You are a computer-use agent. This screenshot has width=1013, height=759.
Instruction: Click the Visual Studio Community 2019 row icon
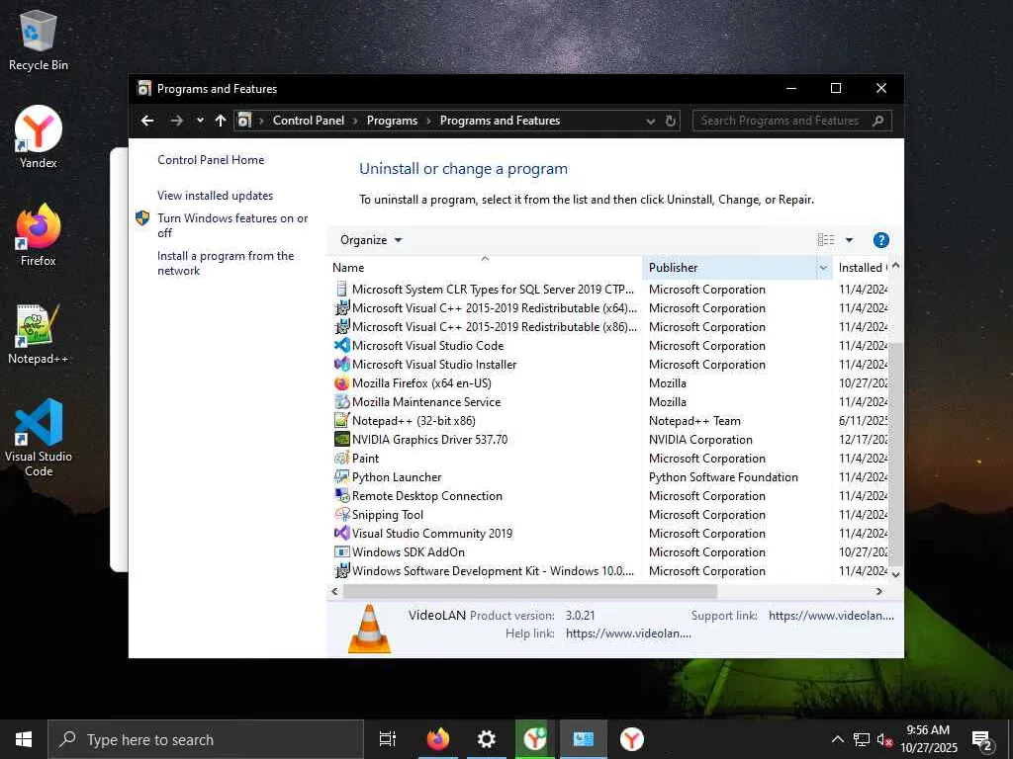pos(341,533)
